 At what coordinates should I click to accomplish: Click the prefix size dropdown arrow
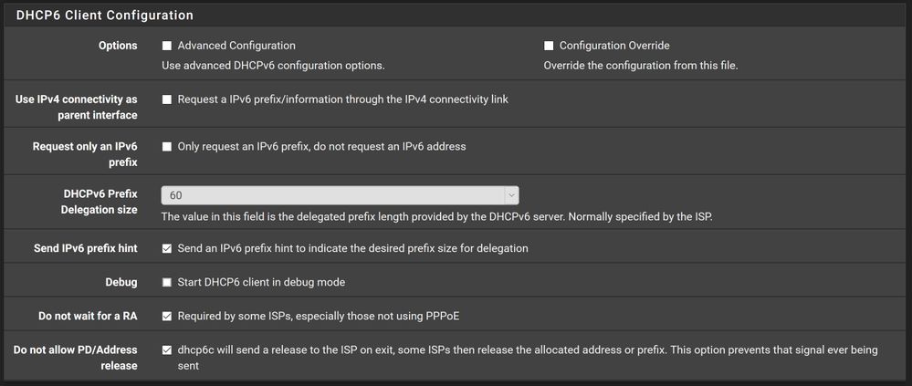pyautogui.click(x=511, y=195)
